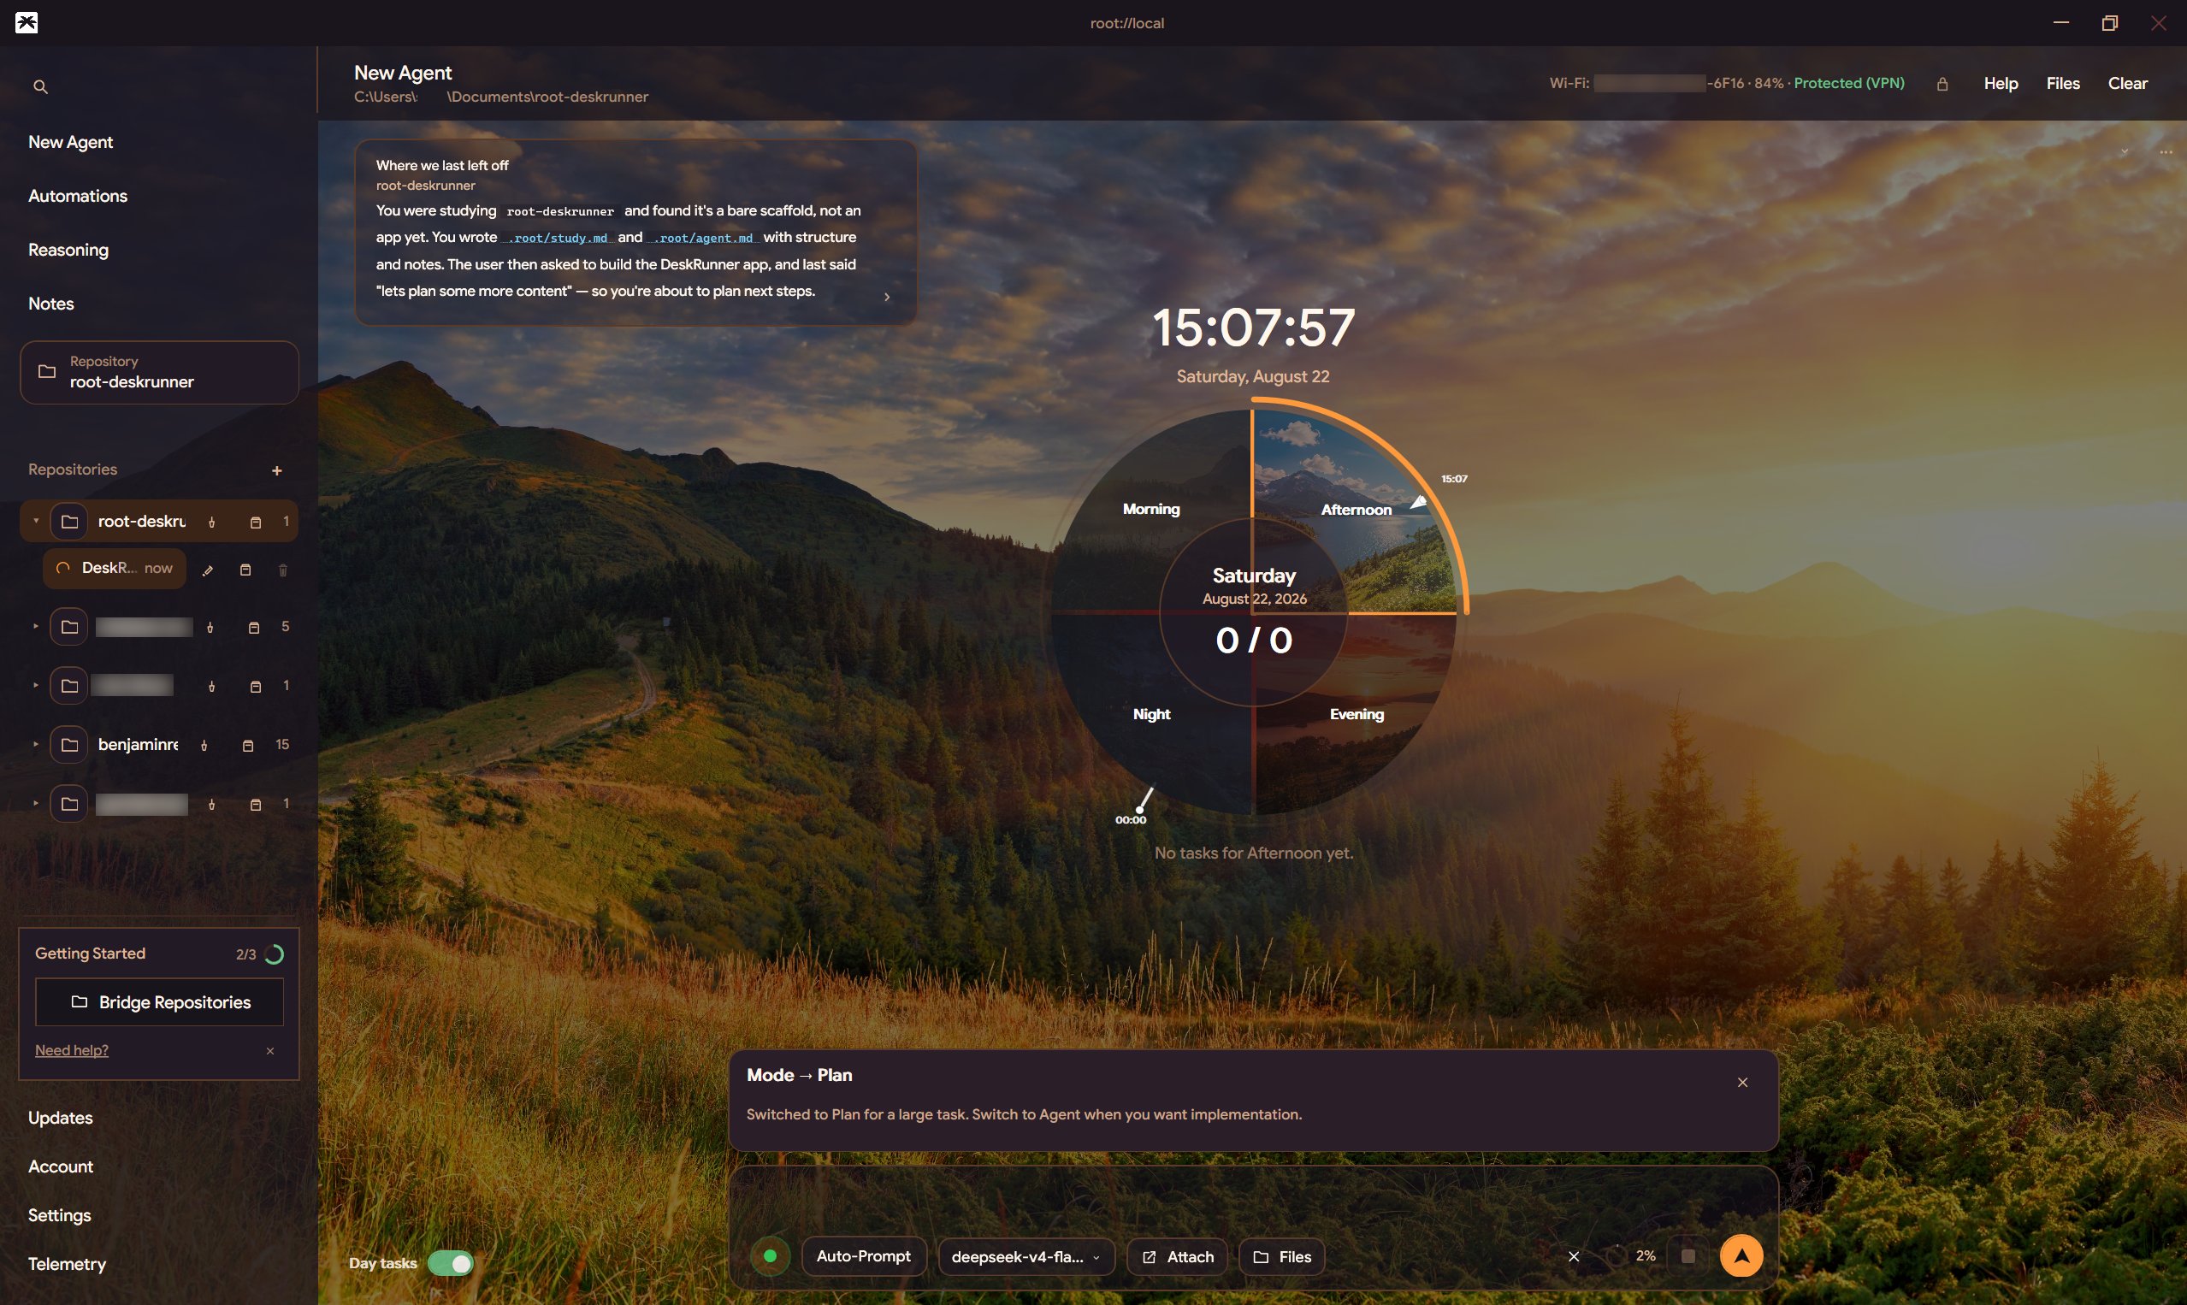Follow the Need help? link
Viewport: 2187px width, 1305px height.
click(x=71, y=1050)
